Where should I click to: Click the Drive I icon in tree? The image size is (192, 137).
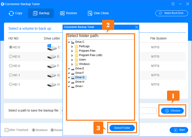point(73,86)
